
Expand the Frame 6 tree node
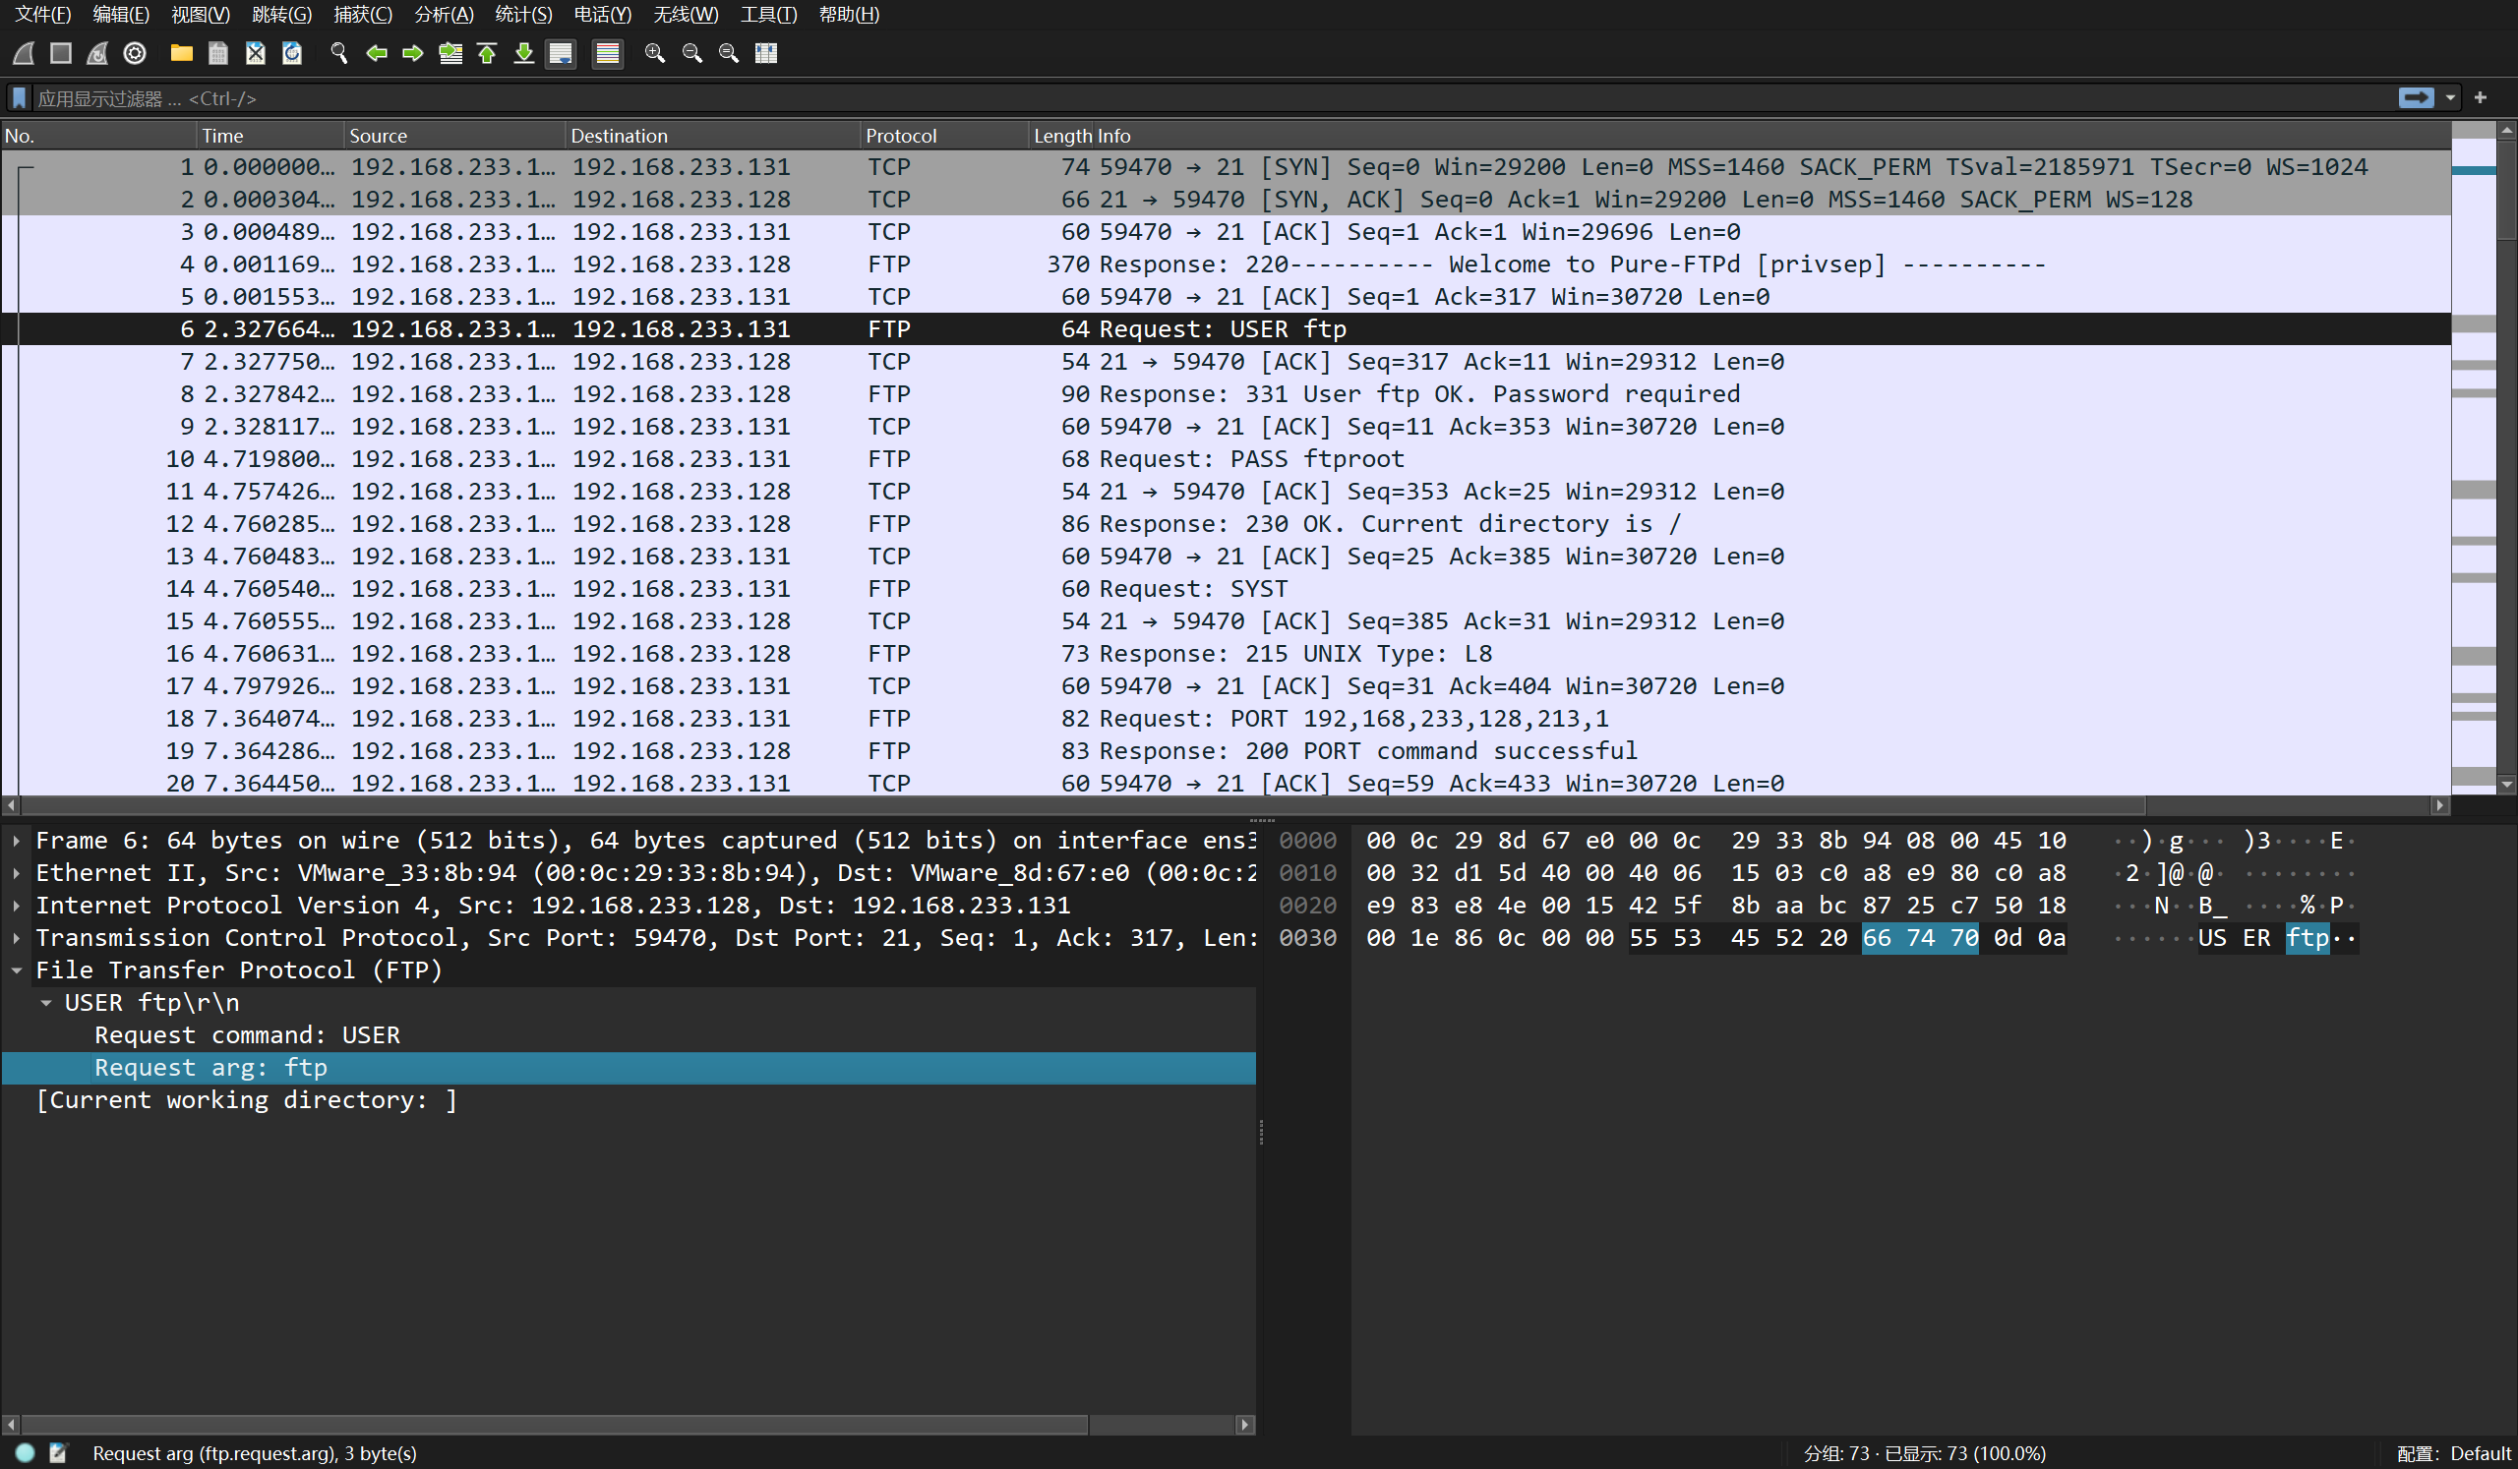pos(17,841)
